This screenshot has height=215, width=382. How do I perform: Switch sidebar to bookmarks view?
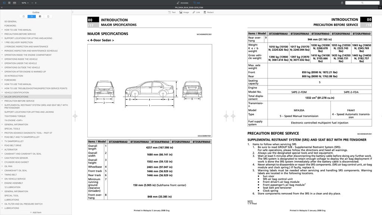click(x=24, y=16)
